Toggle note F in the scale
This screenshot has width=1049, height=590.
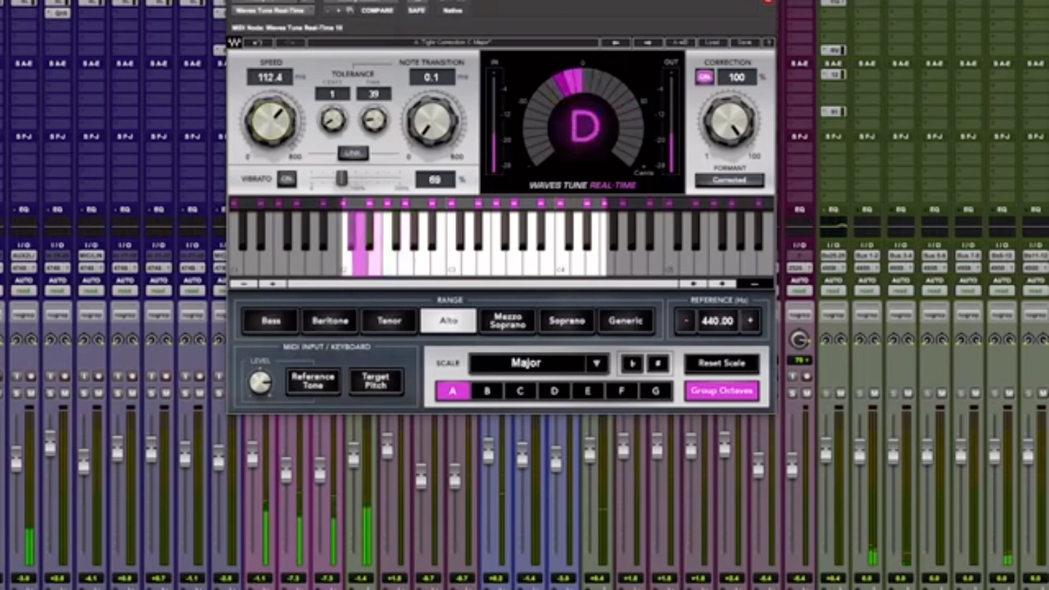pos(621,391)
